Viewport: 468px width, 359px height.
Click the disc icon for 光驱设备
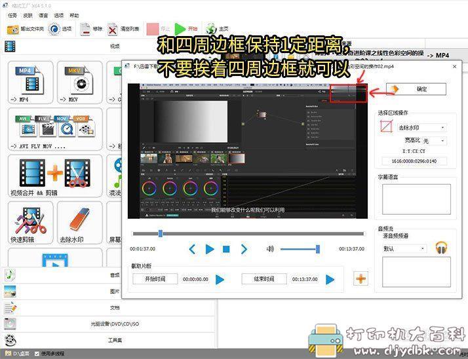click(10, 324)
